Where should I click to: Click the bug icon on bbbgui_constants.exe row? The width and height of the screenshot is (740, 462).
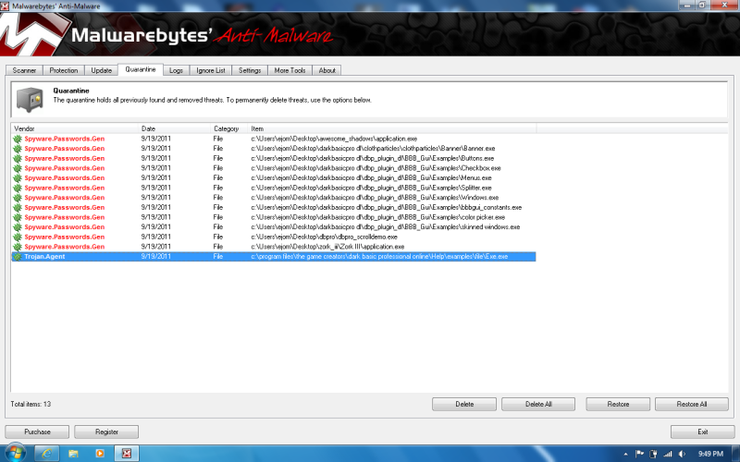(18, 207)
